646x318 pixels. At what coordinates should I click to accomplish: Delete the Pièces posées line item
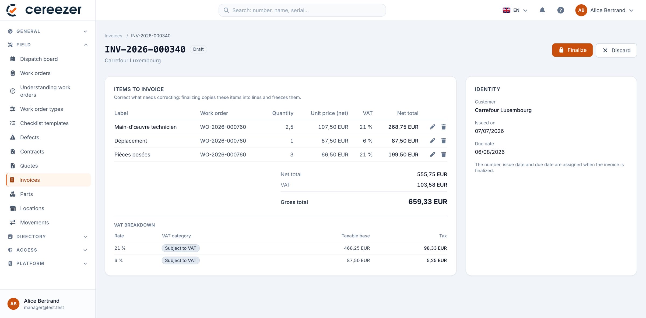443,155
